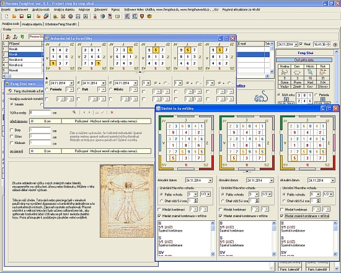The width and height of the screenshot is (341, 273).
Task: Click the 'před úpravou' link
Action: coord(19,121)
